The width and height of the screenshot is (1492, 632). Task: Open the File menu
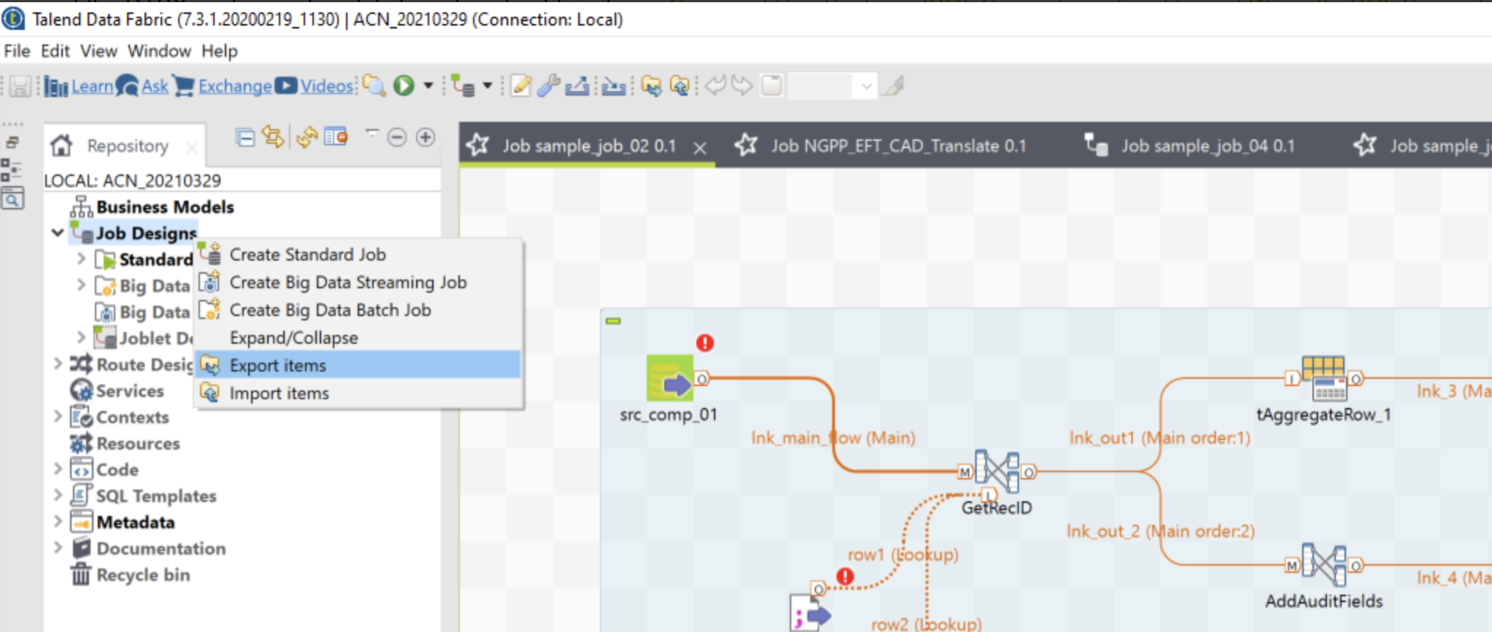tap(17, 51)
